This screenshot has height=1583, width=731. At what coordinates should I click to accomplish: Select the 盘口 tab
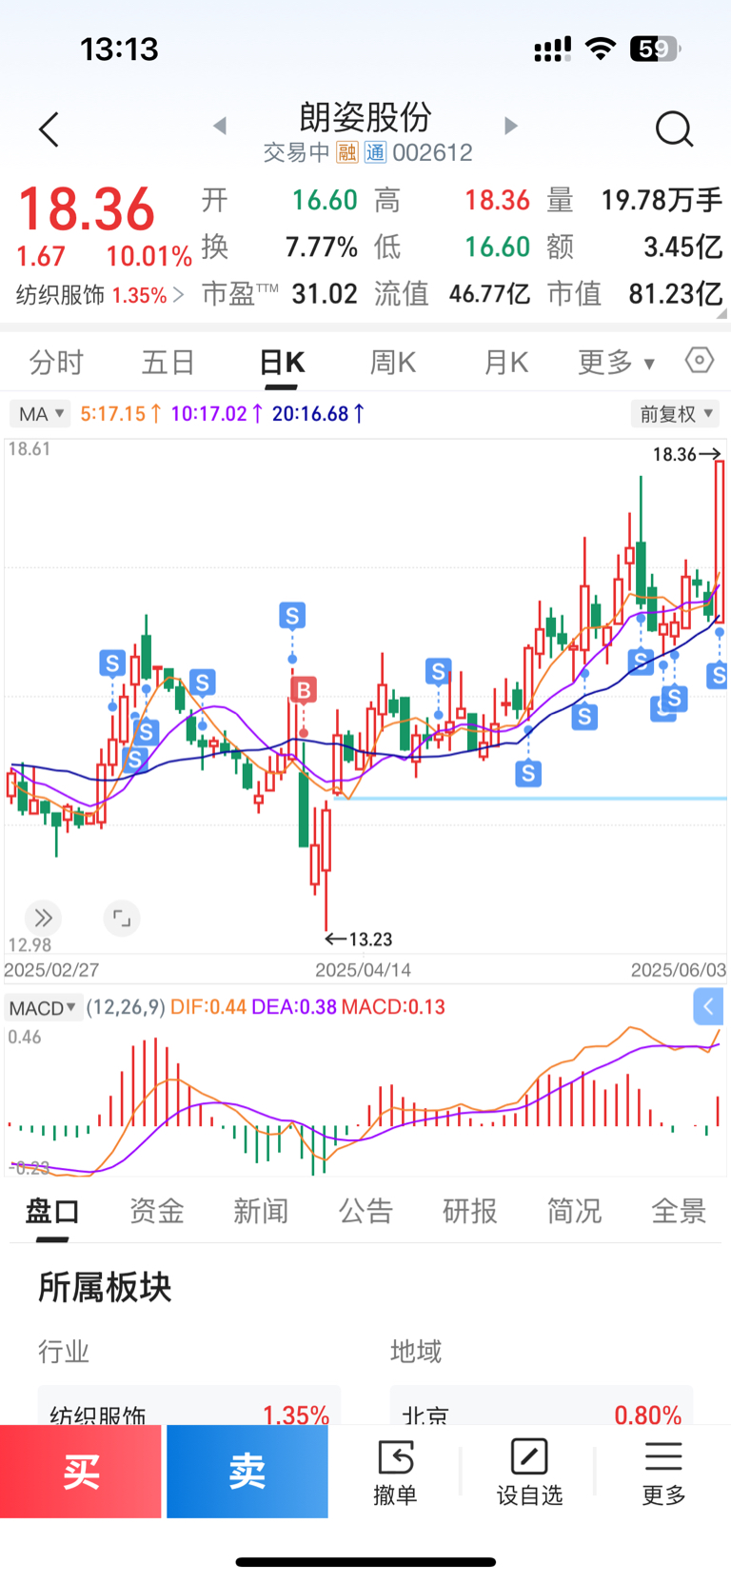tap(52, 1211)
